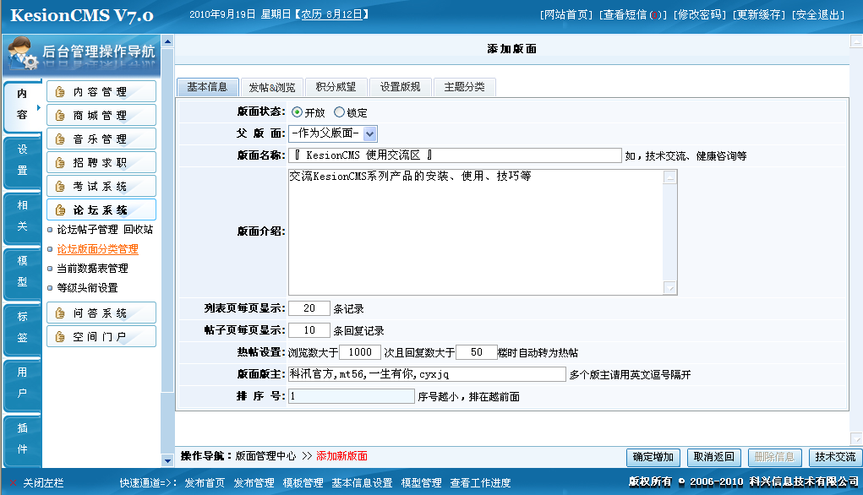Click the 浏览数大于 field with 1000
Screen dimensions: 863x495
tap(361, 352)
